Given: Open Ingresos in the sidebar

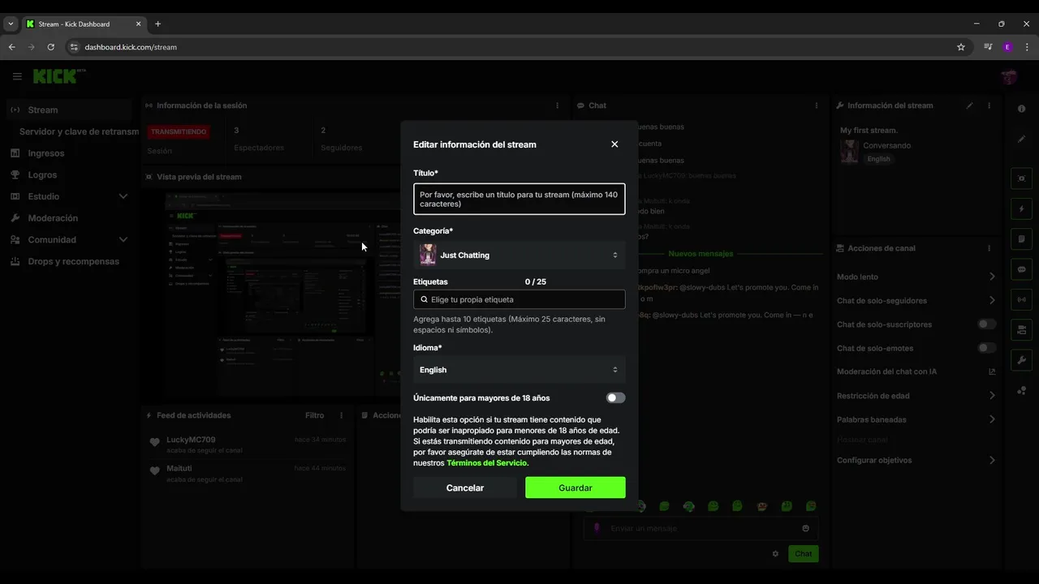Looking at the screenshot, I should coord(69,153).
